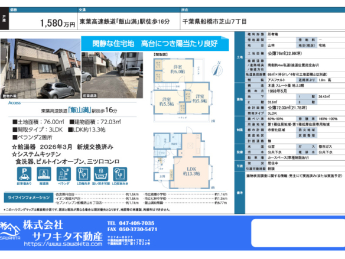Screen dimensions: 345x259
Task: Click the 給湯器 2026年3月 新規交換済み line
Action: click(x=63, y=147)
